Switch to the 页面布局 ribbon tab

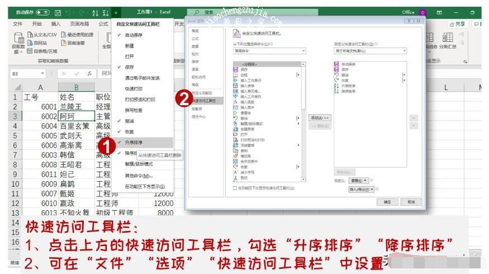click(x=79, y=23)
